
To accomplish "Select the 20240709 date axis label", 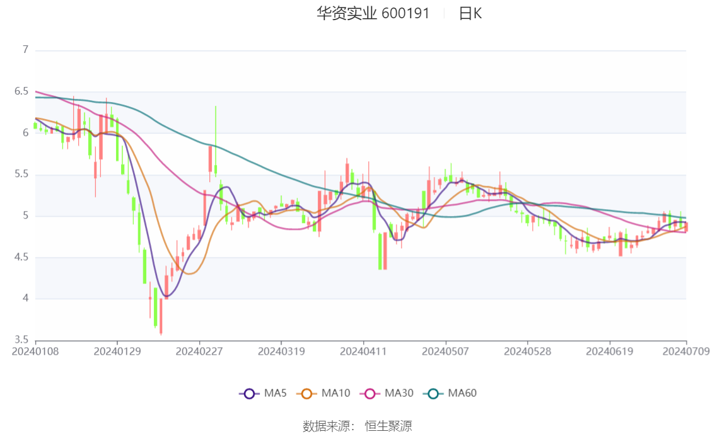I will click(x=686, y=351).
